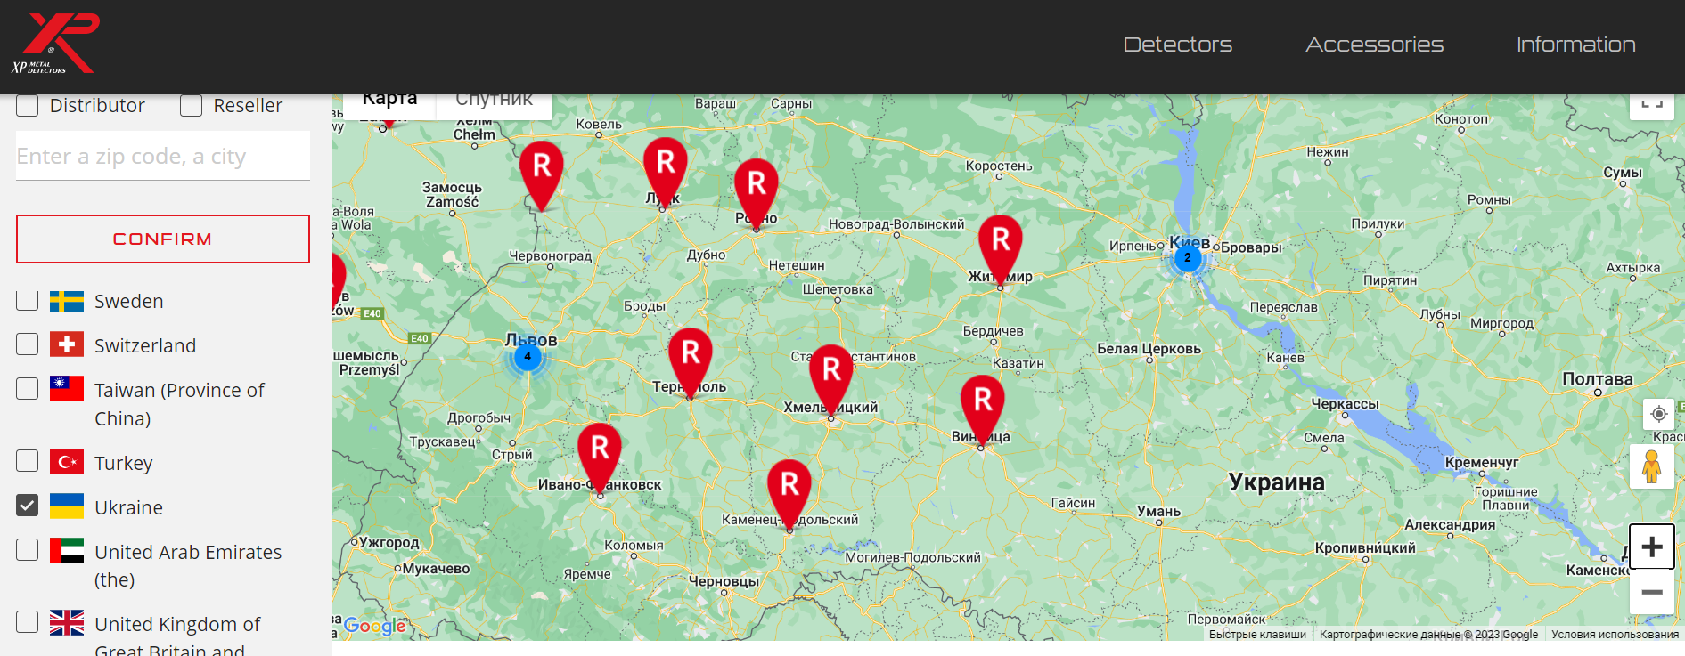The image size is (1685, 656).
Task: Open the reseller pin at Lutsk
Action: coord(665,171)
